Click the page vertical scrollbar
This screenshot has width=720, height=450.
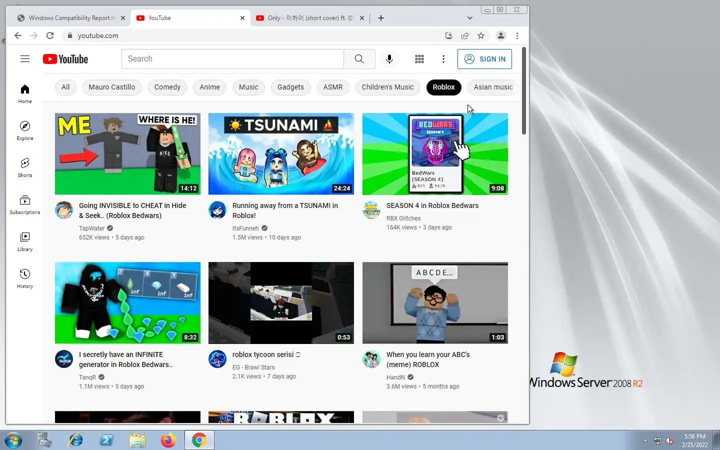[524, 91]
